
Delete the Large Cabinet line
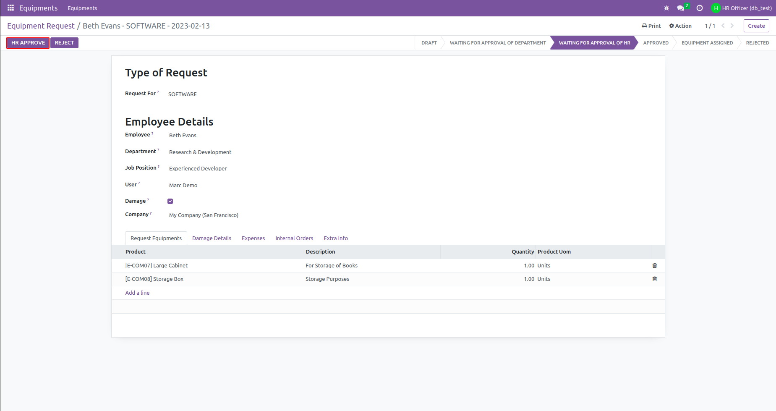pyautogui.click(x=655, y=265)
